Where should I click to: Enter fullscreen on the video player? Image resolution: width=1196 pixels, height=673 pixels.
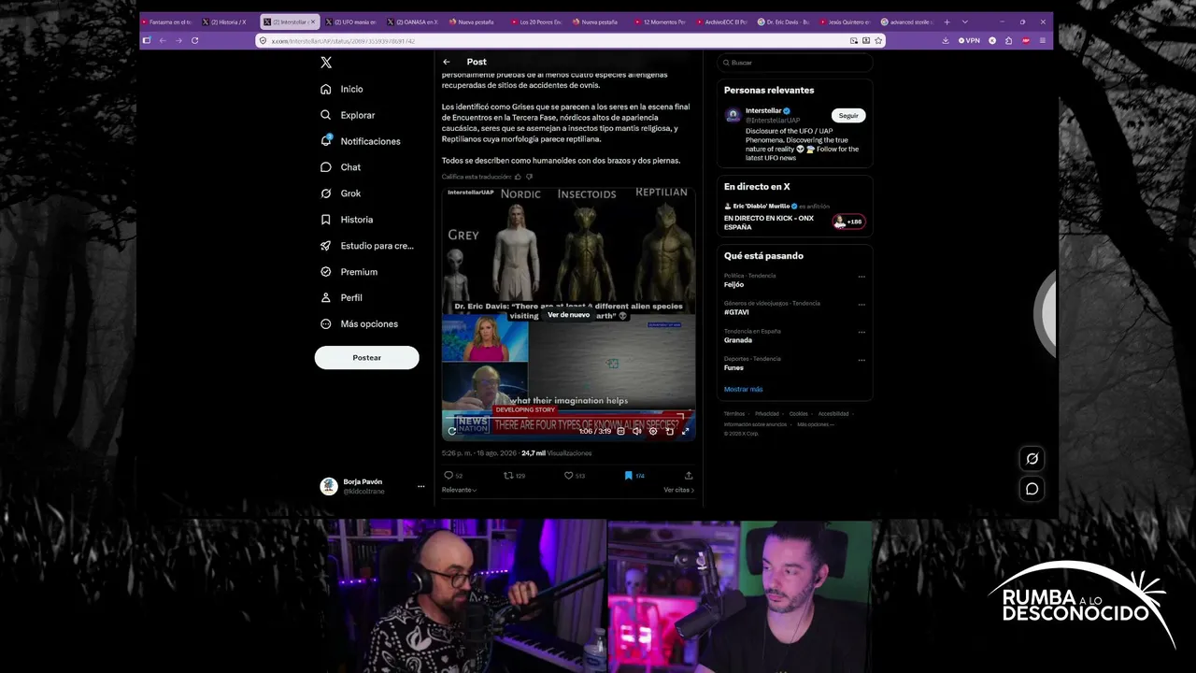(x=685, y=431)
